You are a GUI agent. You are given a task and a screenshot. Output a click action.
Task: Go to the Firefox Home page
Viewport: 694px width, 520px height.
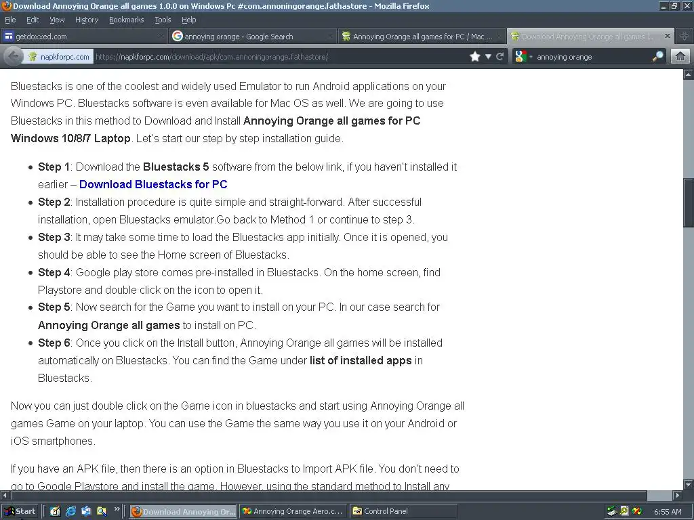[x=680, y=57]
